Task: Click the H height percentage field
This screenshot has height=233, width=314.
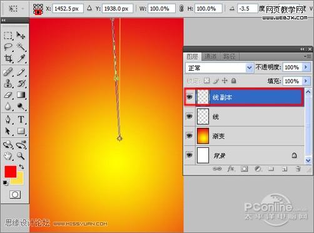Action: (x=208, y=9)
